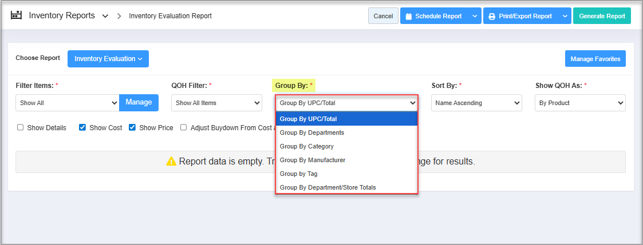The width and height of the screenshot is (643, 245).
Task: Open the Inventory Reports chevron menu
Action: 105,16
